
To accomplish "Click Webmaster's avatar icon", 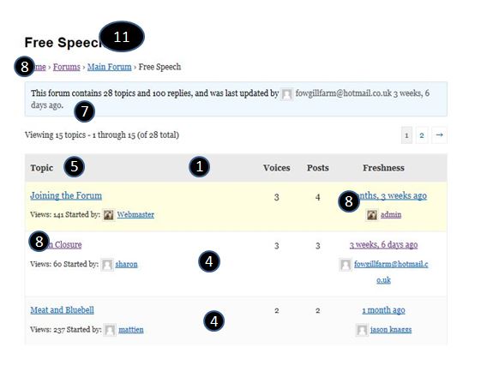I will point(108,214).
